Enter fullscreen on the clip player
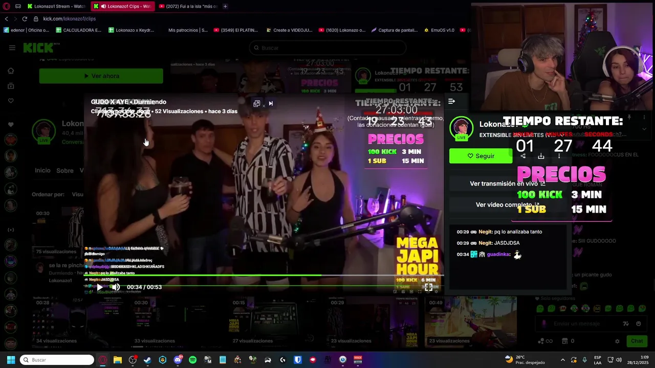655x368 pixels. 429,287
